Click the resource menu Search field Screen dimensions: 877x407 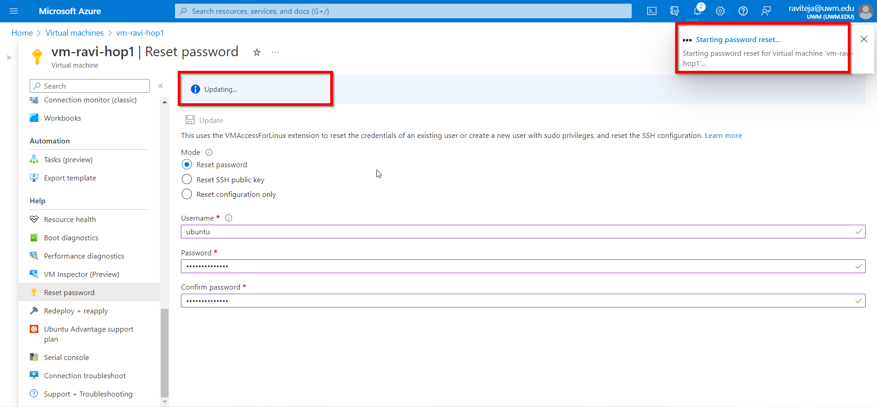tap(90, 86)
